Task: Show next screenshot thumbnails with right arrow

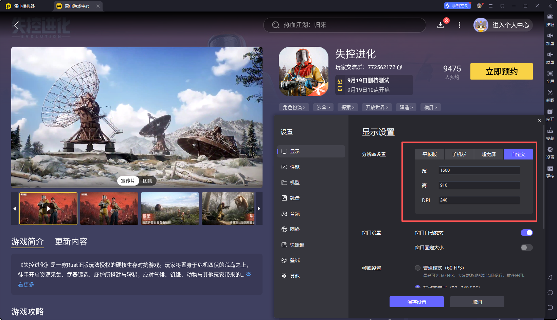Action: [x=259, y=209]
